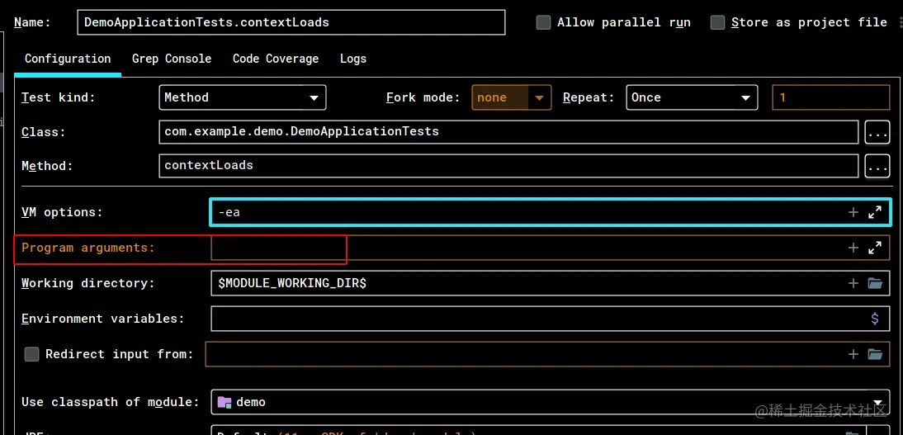Open the Logs tab

click(353, 59)
